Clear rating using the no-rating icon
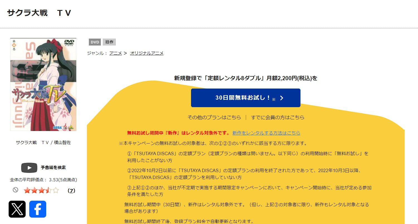This screenshot has width=418, height=224. pyautogui.click(x=16, y=190)
